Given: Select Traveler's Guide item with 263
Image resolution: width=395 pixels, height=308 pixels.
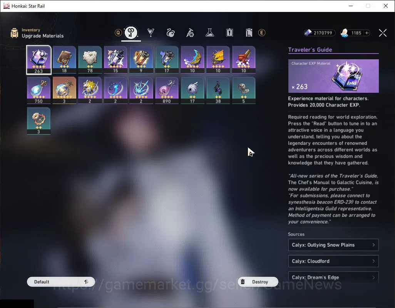Looking at the screenshot, I should (x=39, y=60).
